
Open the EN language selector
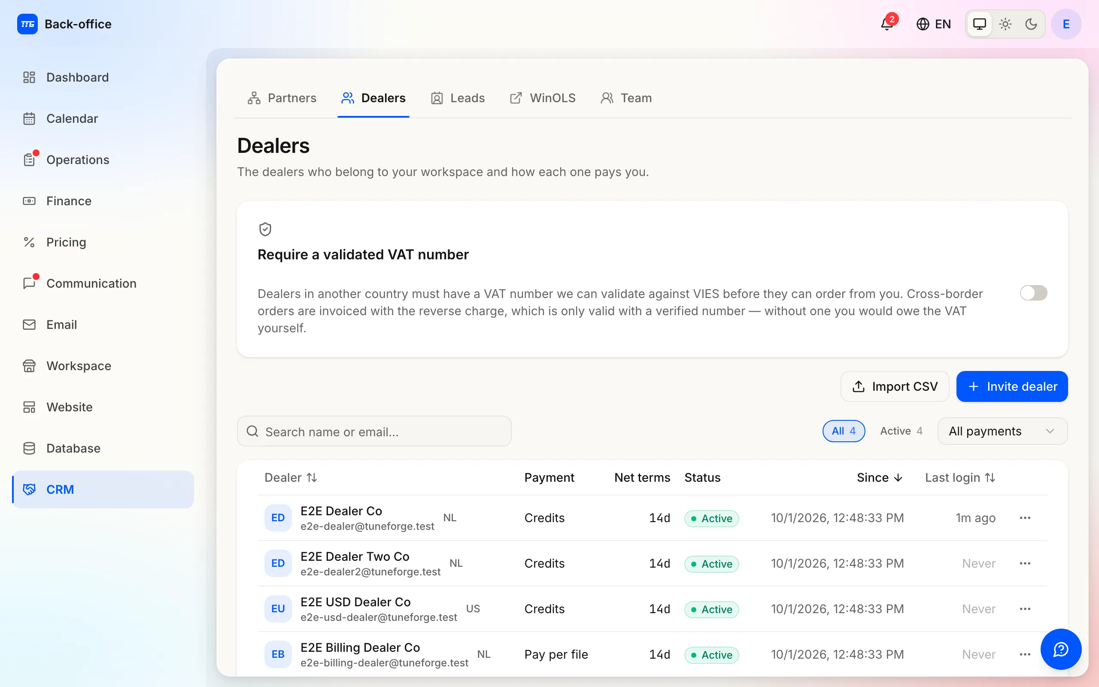[x=934, y=24]
